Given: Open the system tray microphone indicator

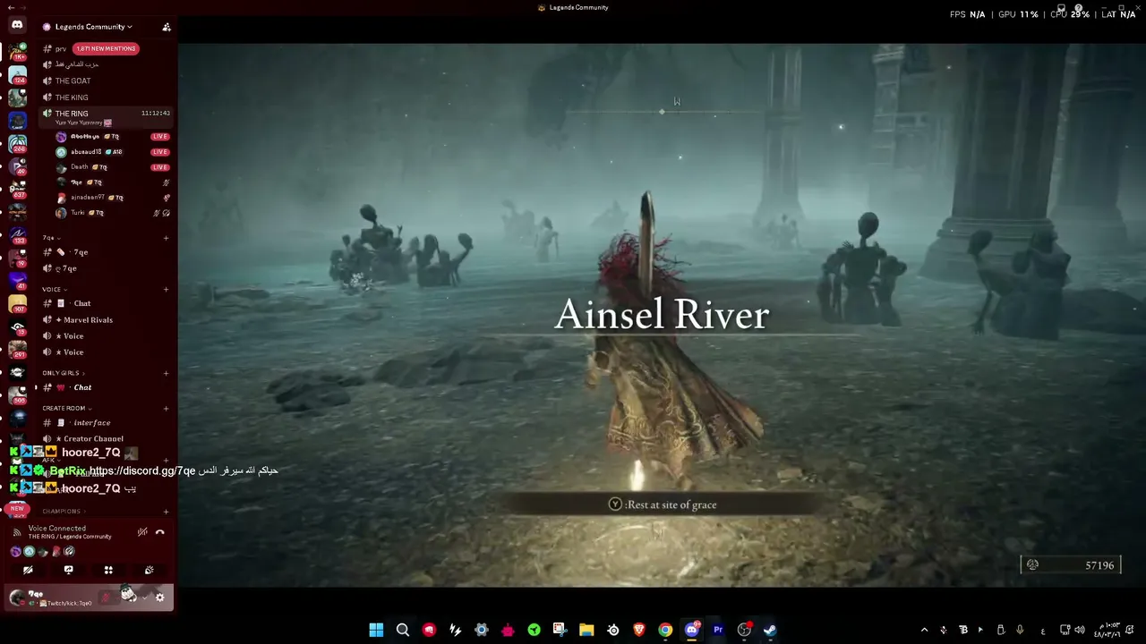Looking at the screenshot, I should (1020, 630).
